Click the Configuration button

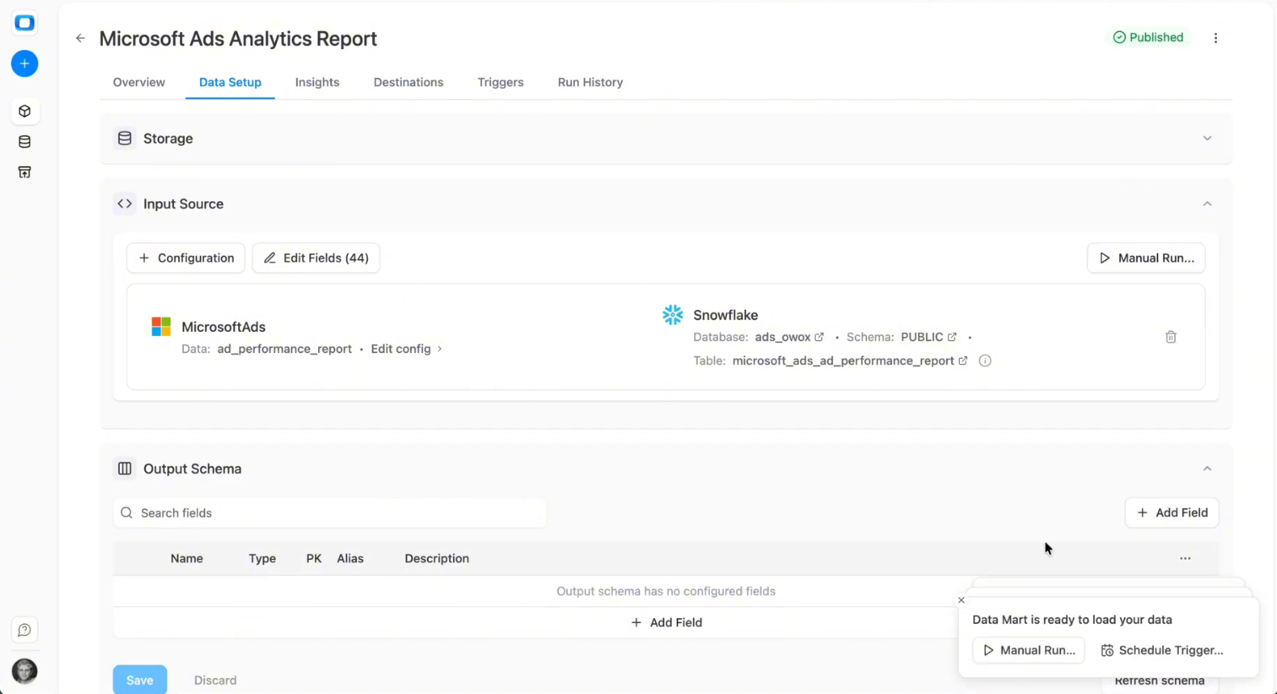(x=186, y=258)
